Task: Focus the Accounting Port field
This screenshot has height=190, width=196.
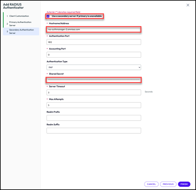Action: [x=94, y=55]
